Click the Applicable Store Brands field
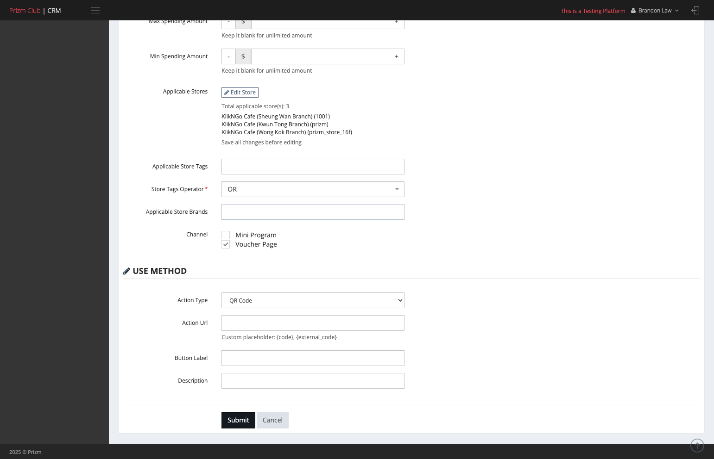Viewport: 714px width, 459px height. [313, 212]
